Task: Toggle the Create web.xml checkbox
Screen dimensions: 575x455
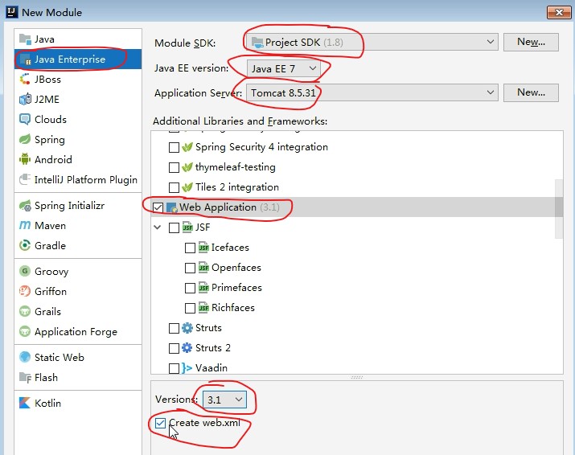Action: [x=160, y=423]
